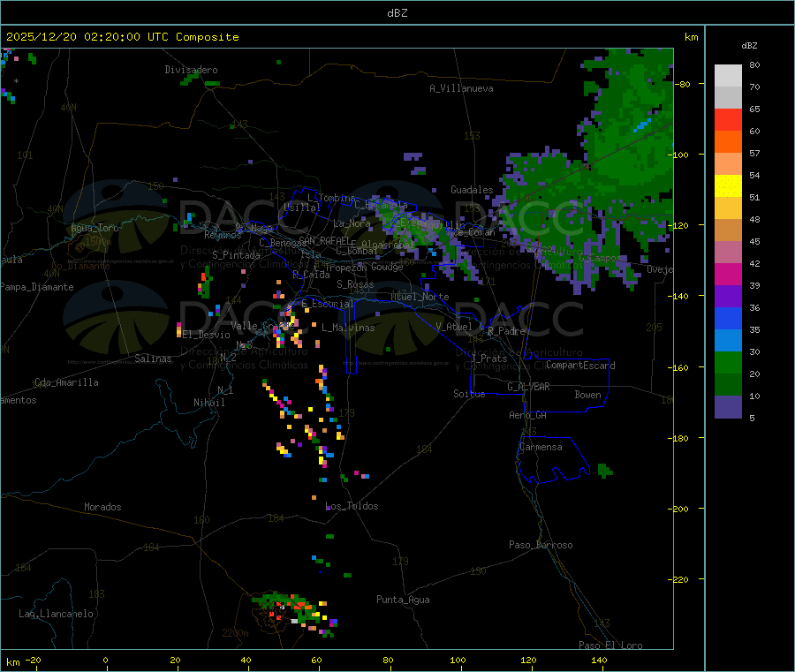
Task: Select the V_Atuel location label
Action: tap(454, 327)
